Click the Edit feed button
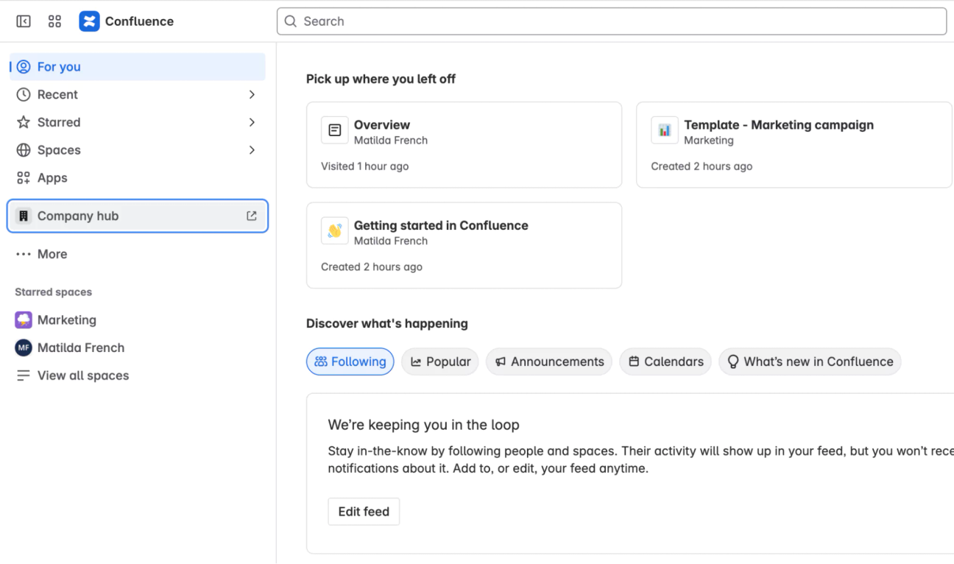Screen dimensions: 954x564 [x=364, y=511]
